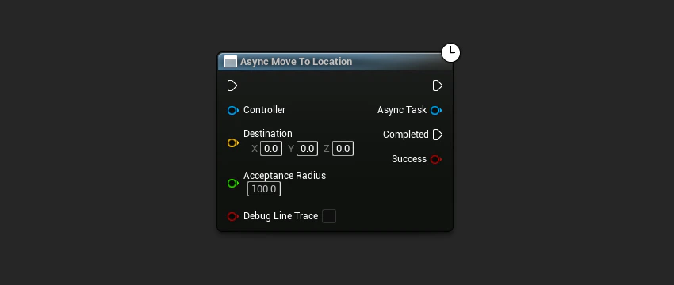
Task: Click the top-right output execution pin
Action: (x=437, y=85)
